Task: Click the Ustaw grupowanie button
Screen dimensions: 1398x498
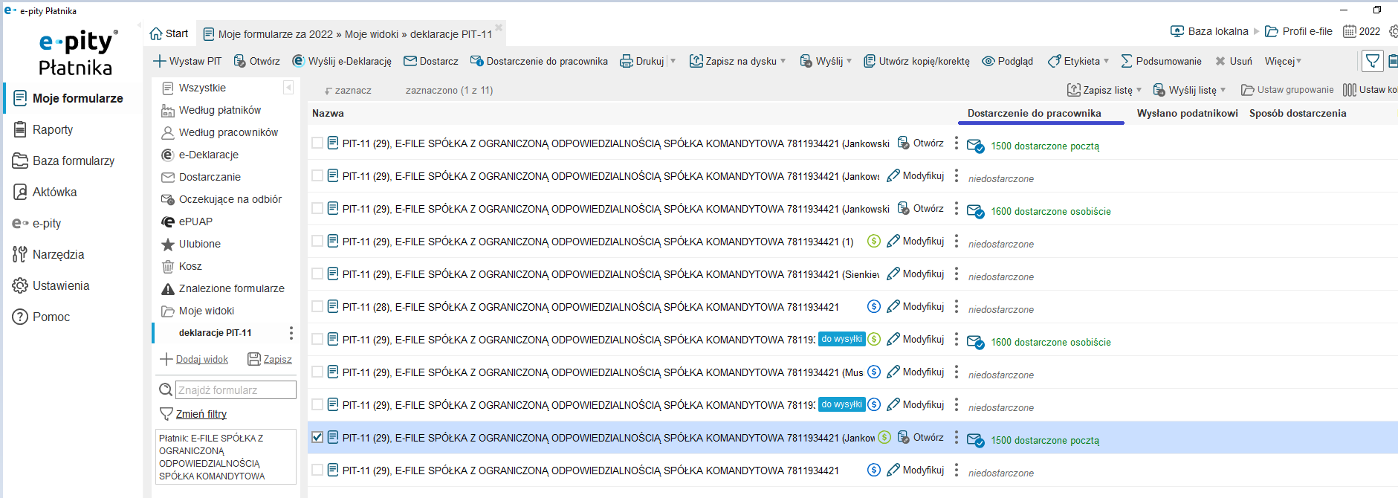Action: click(1287, 90)
